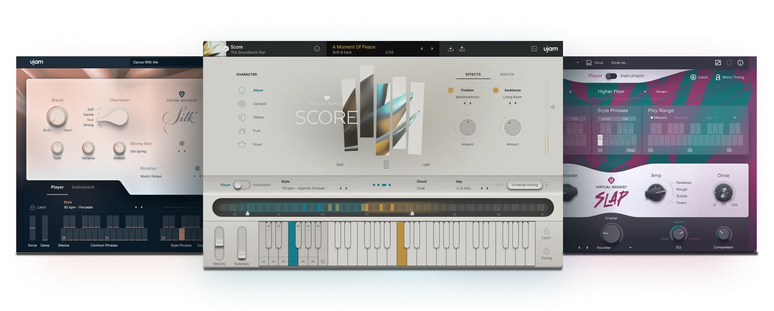774x311 pixels.
Task: Click the Micro Timing metronome icon
Action: [718, 77]
